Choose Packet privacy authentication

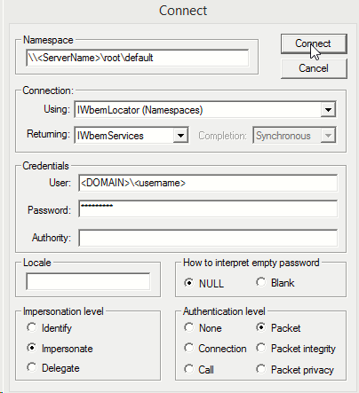coord(295,370)
